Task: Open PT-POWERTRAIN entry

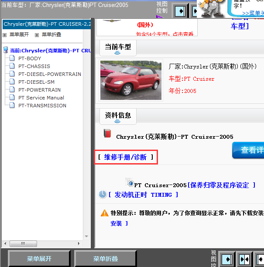Action: [40, 90]
